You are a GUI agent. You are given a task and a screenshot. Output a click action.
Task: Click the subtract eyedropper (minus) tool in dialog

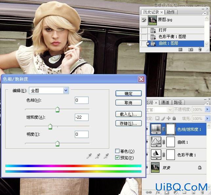point(106,156)
